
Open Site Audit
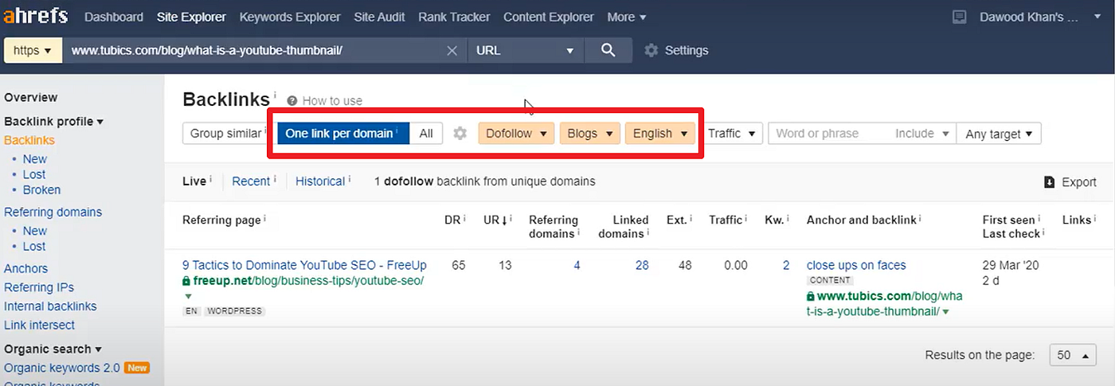(379, 17)
